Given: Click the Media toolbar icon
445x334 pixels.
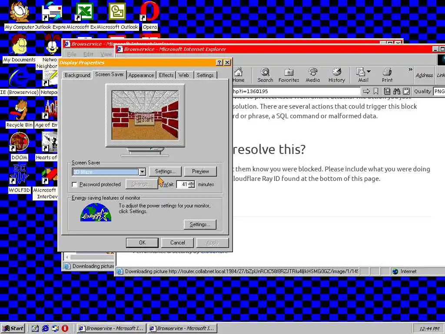Looking at the screenshot, I should [313, 75].
